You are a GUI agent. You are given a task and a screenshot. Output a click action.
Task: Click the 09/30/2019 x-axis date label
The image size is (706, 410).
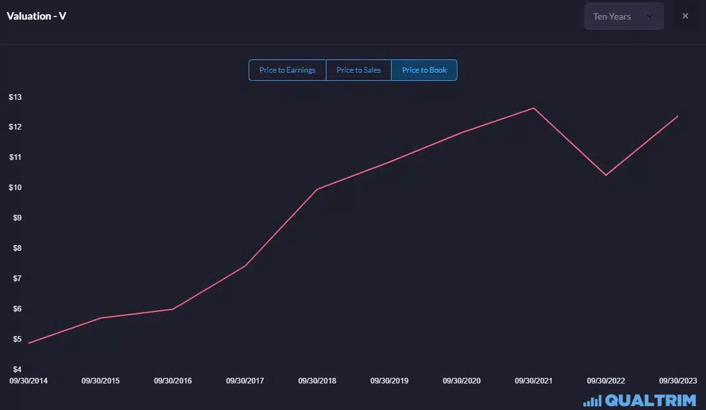click(x=389, y=381)
